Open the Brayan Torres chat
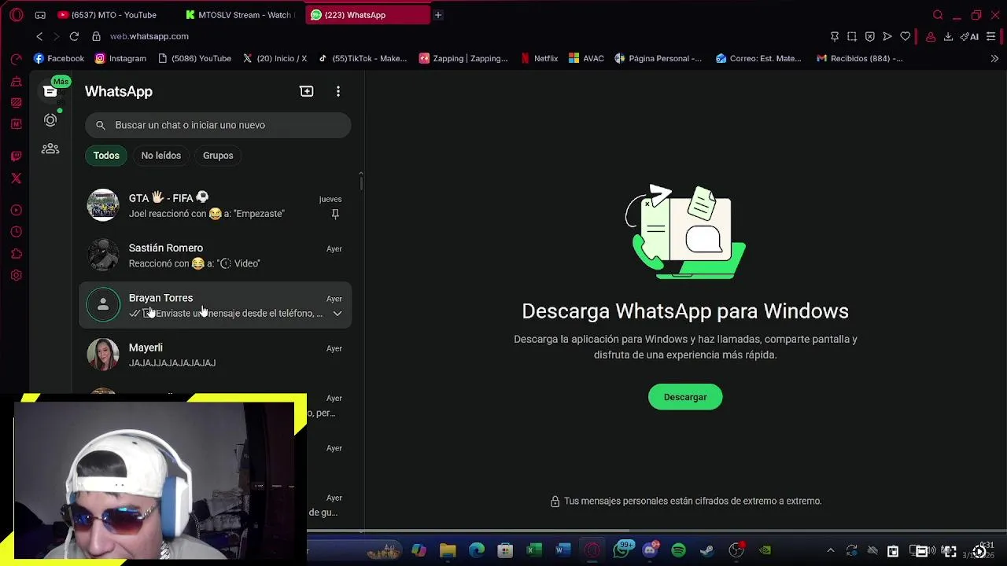The height and width of the screenshot is (566, 1007). pos(215,305)
